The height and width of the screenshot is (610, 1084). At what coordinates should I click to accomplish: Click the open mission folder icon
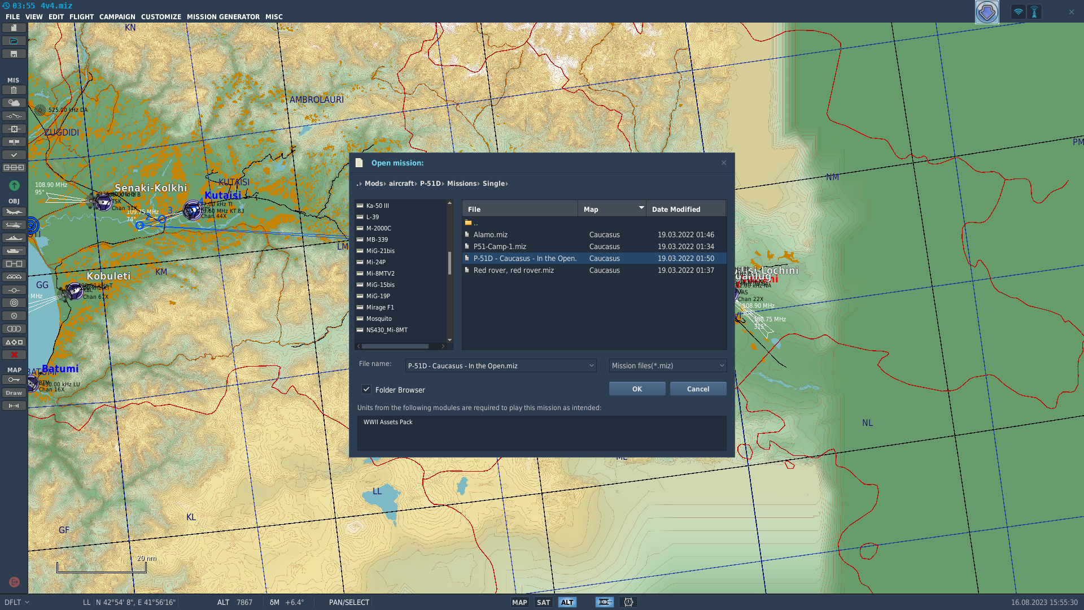click(14, 41)
